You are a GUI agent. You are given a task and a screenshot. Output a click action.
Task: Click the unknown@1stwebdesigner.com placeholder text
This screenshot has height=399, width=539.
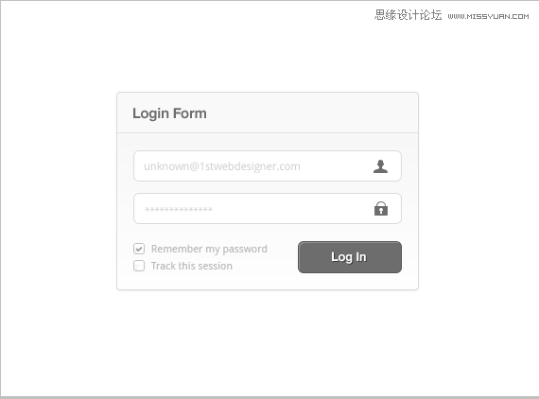[x=222, y=166]
